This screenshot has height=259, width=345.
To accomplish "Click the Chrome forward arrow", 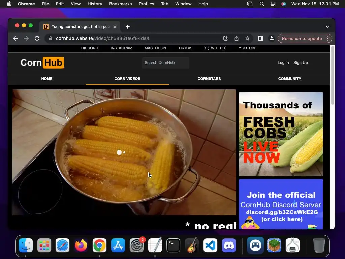I will pyautogui.click(x=26, y=38).
